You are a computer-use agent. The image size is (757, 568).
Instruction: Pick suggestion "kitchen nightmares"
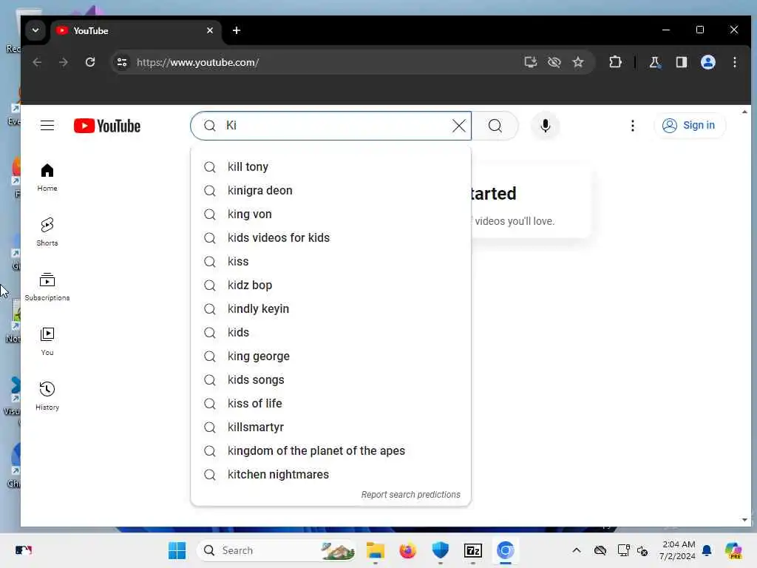(x=330, y=474)
